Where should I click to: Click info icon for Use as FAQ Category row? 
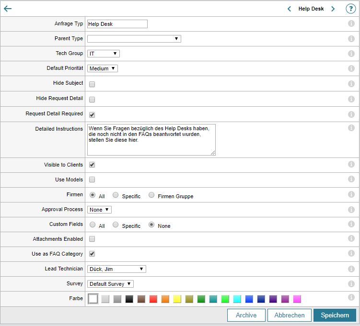pos(351,253)
